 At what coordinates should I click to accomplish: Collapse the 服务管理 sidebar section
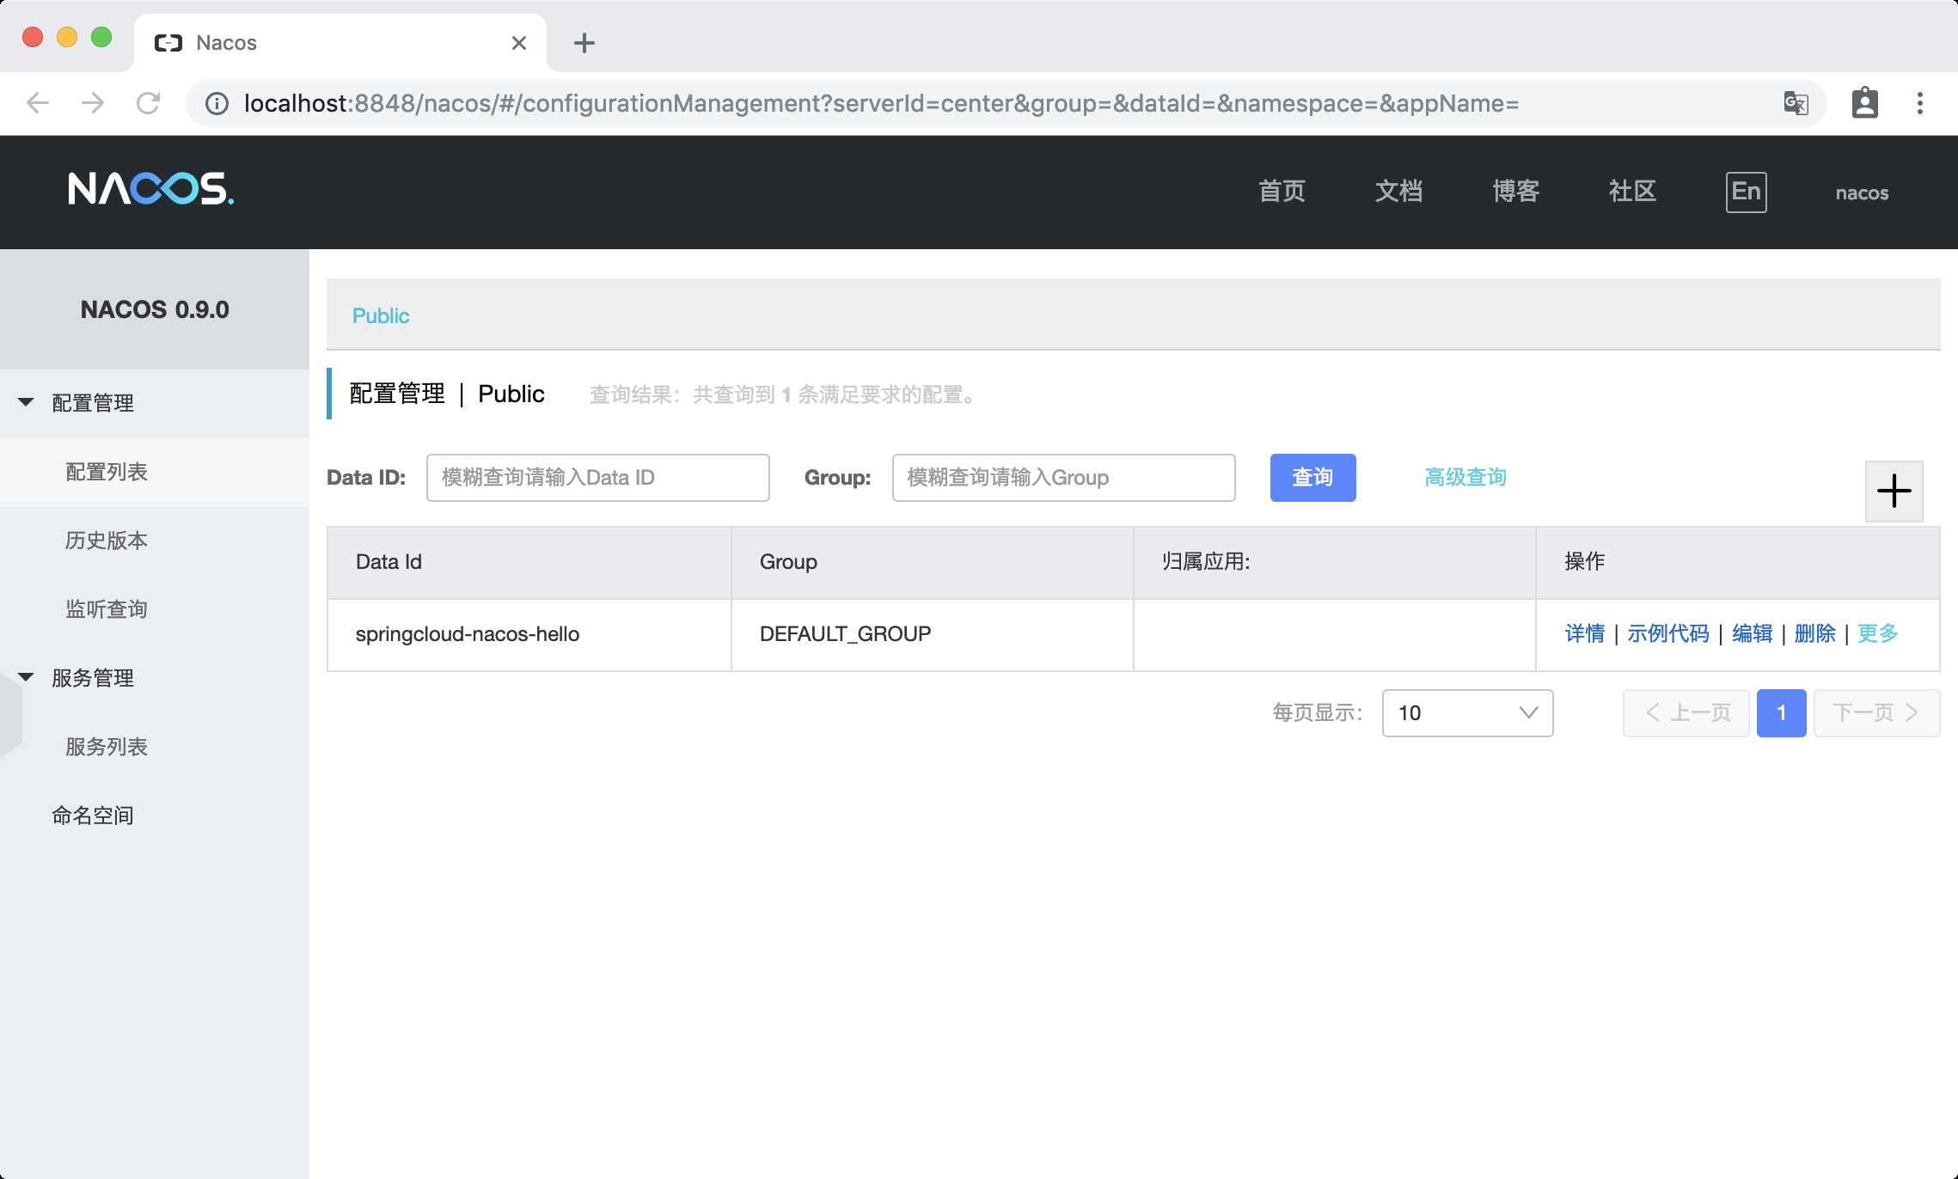pos(27,677)
